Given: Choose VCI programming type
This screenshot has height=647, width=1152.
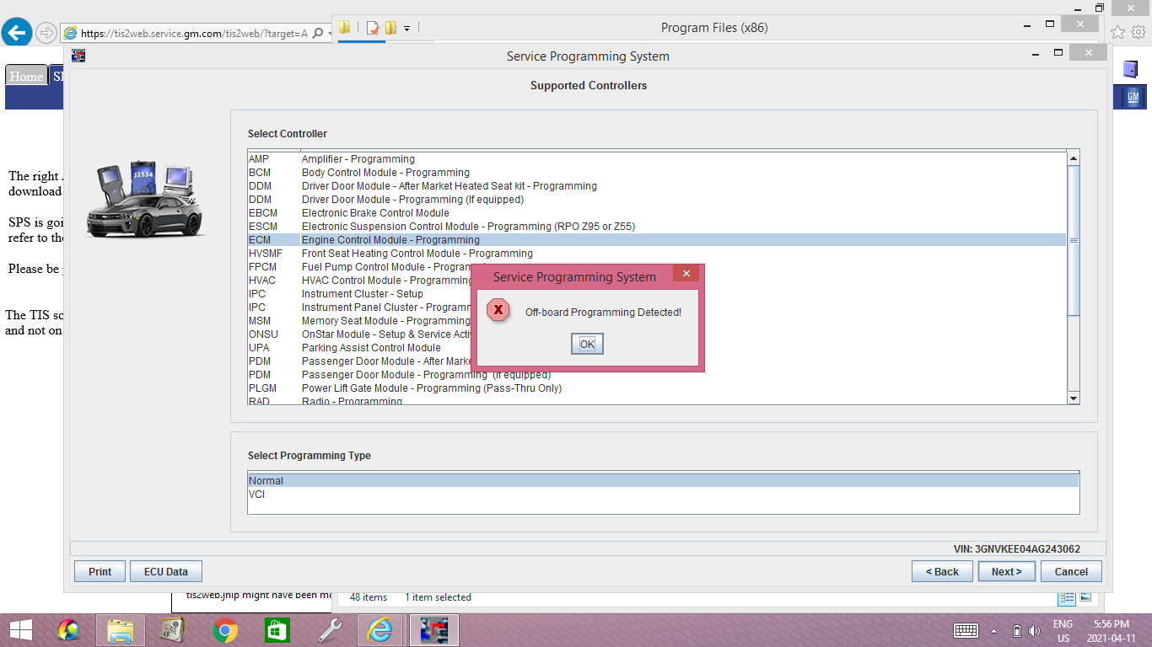Looking at the screenshot, I should 663,495.
